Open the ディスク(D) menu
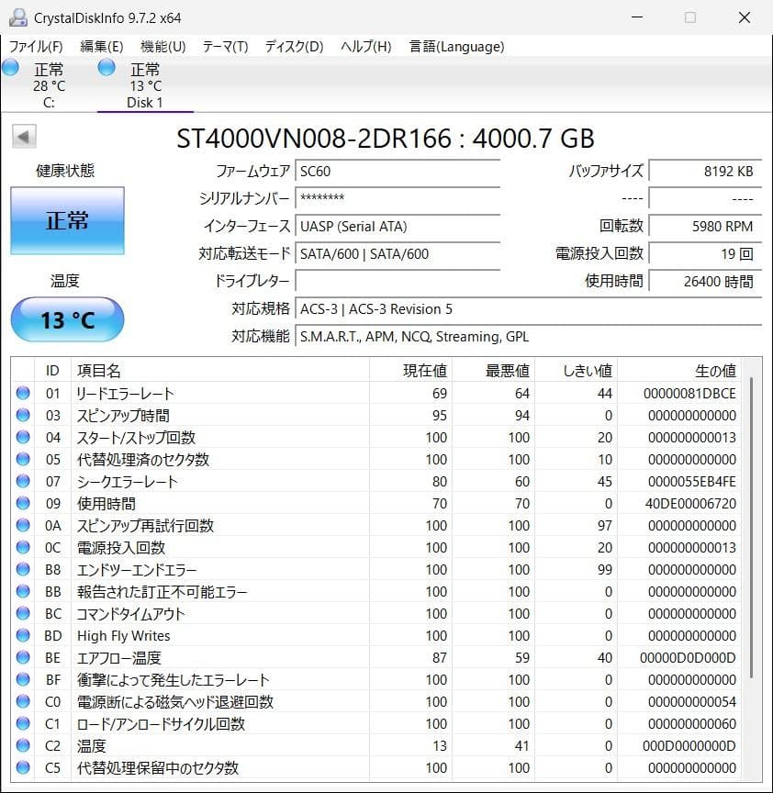The height and width of the screenshot is (793, 773). click(x=292, y=46)
